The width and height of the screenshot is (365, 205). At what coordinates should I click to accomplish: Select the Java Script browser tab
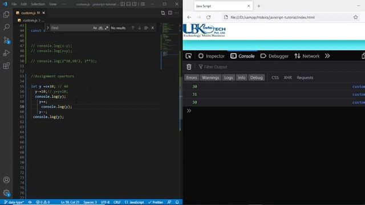[x=223, y=6]
